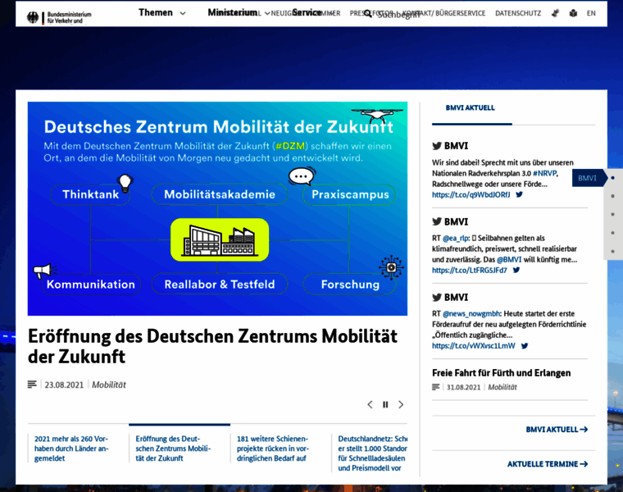The width and height of the screenshot is (623, 492).
Task: Go to next slide with right arrow
Action: (401, 404)
